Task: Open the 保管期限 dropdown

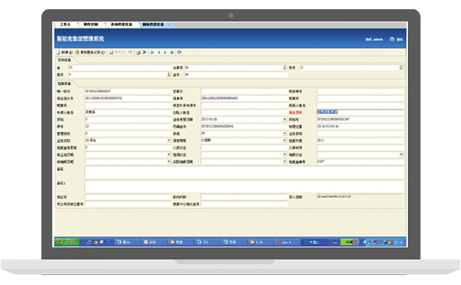Action: [284, 141]
